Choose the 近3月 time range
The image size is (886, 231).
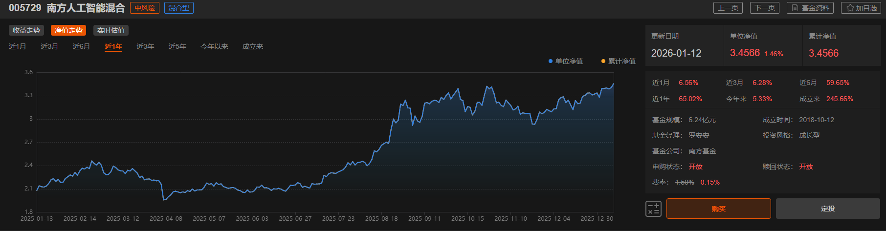49,46
